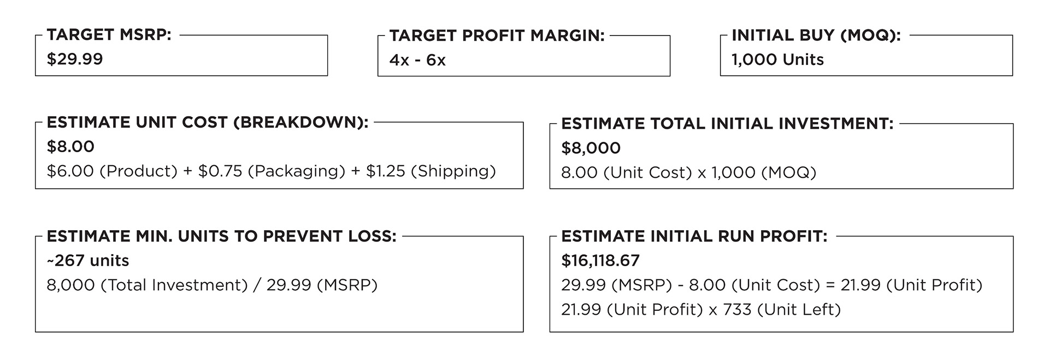
Task: Select the bold $8,000 investment value
Action: pos(591,148)
